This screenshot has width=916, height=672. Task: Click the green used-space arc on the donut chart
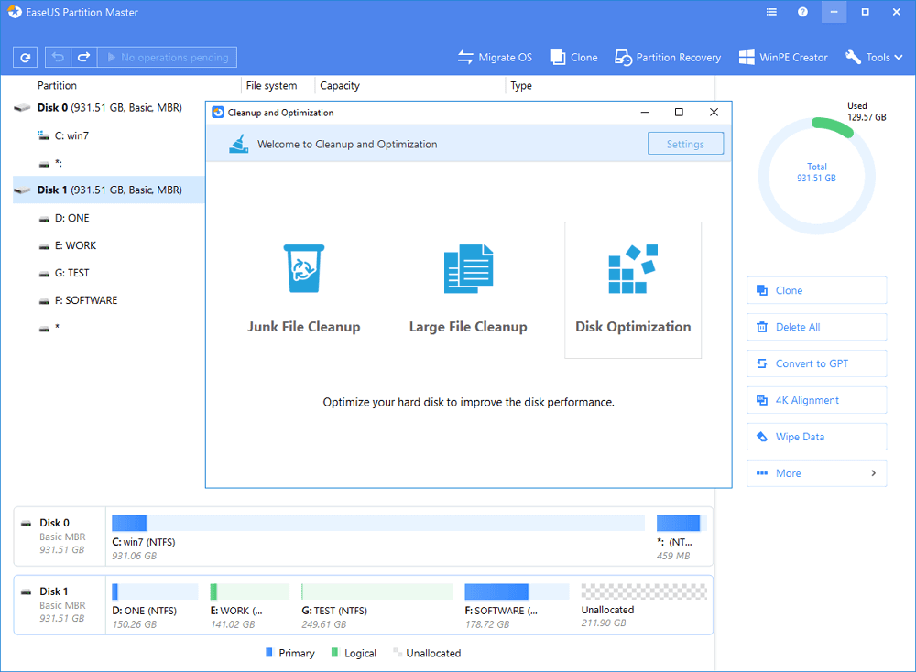point(834,126)
